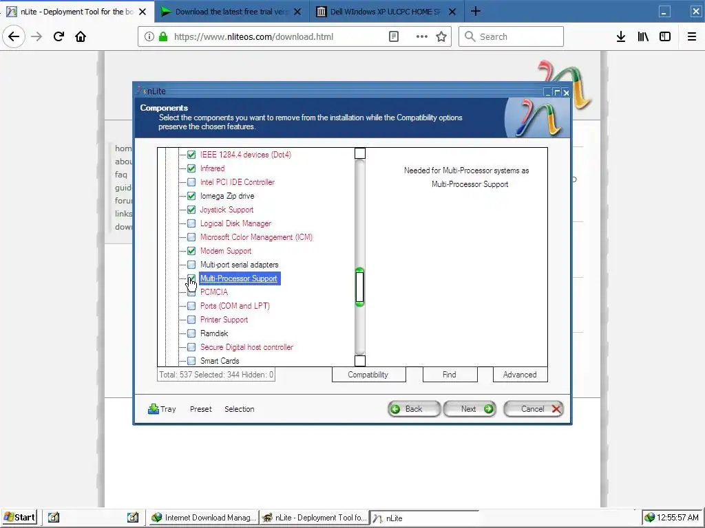Open the downloads arrow icon
The height and width of the screenshot is (528, 705).
point(621,36)
